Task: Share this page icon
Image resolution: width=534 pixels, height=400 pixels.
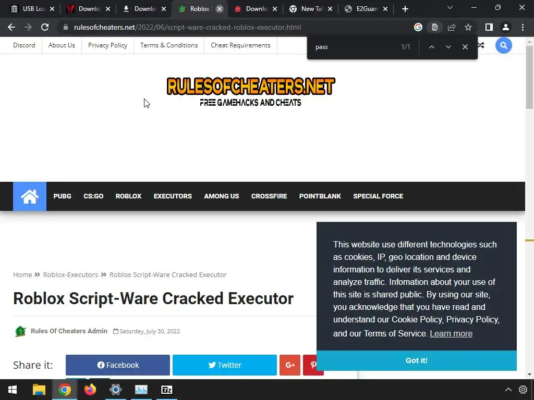Action: pyautogui.click(x=452, y=27)
